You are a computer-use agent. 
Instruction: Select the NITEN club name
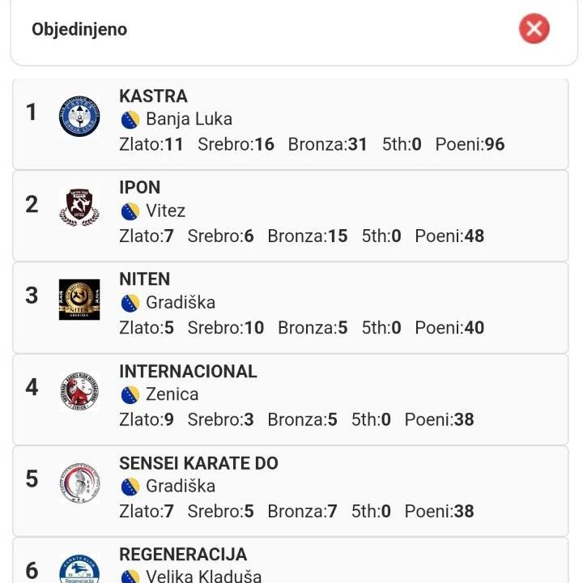pyautogui.click(x=144, y=279)
